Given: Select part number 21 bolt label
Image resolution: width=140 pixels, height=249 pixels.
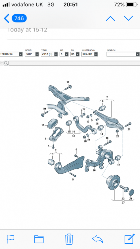Looking at the screenshot, I should pos(129,129).
